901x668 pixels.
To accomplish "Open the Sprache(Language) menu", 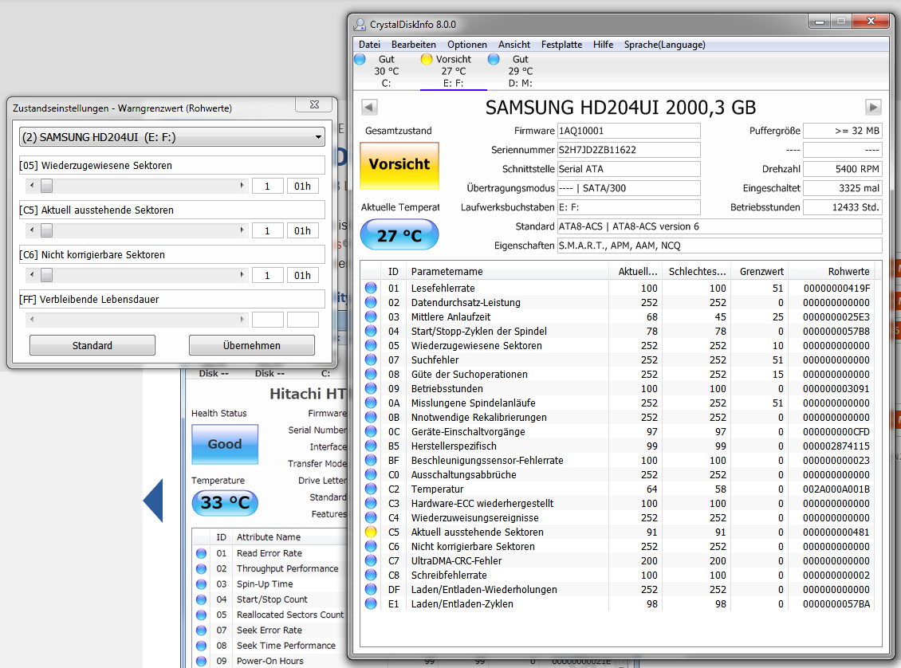I will (x=665, y=44).
